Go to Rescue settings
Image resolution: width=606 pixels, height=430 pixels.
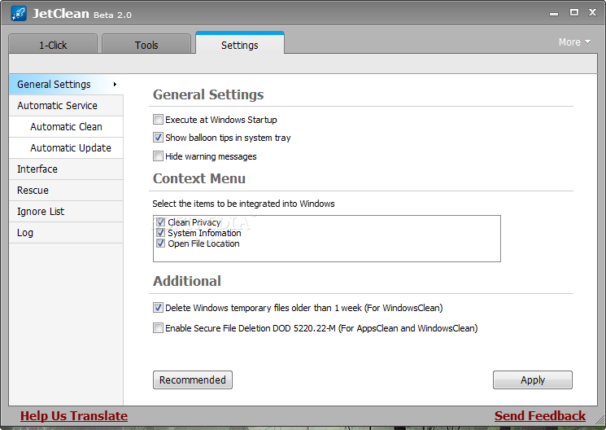[66, 191]
